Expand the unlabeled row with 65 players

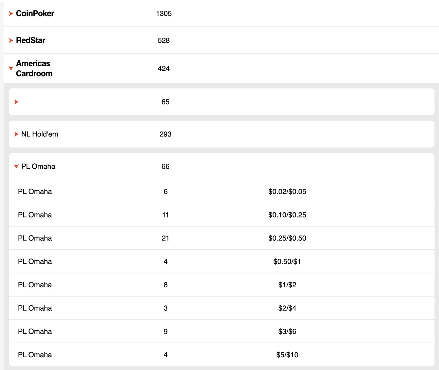point(16,102)
